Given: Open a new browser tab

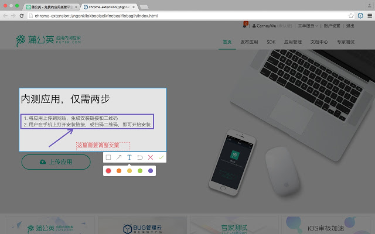Looking at the screenshot, I should tap(144, 7).
